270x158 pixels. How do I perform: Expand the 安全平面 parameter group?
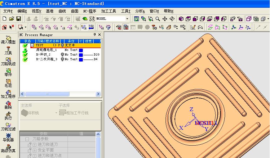tap(34, 150)
